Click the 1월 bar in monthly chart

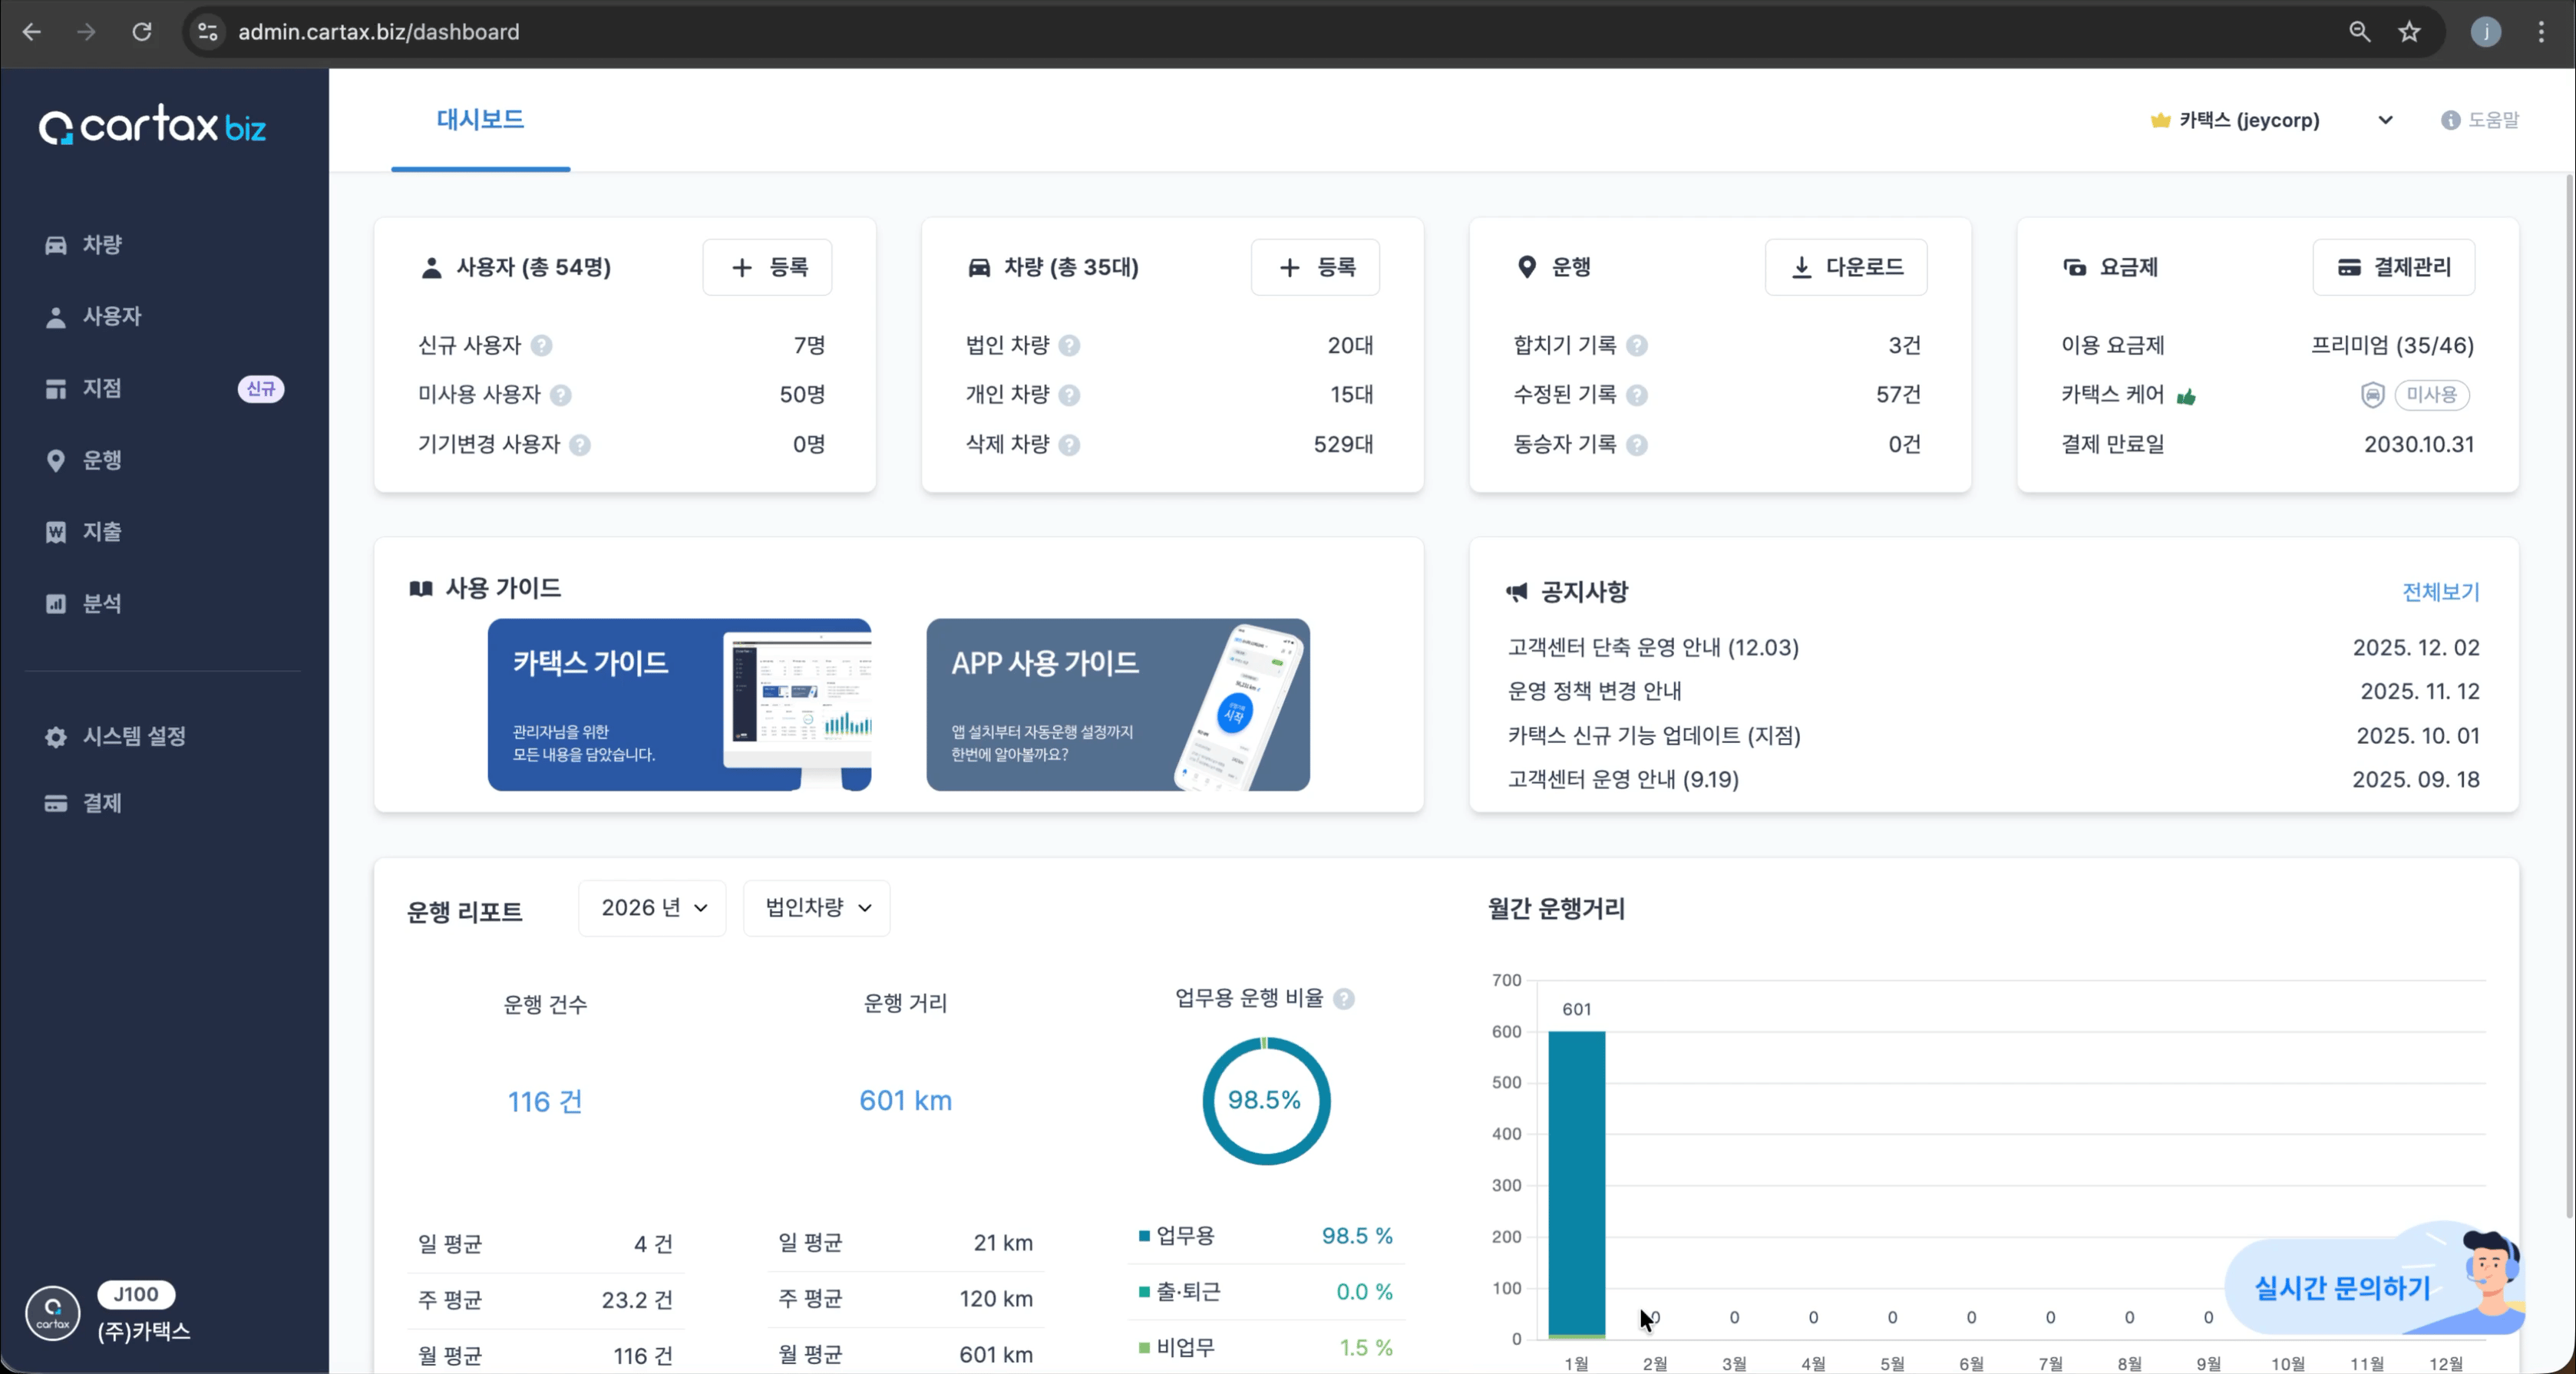1576,1185
